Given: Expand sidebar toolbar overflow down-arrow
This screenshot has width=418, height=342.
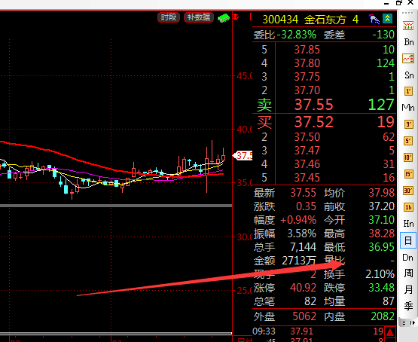Looking at the screenshot, I should pos(404,323).
